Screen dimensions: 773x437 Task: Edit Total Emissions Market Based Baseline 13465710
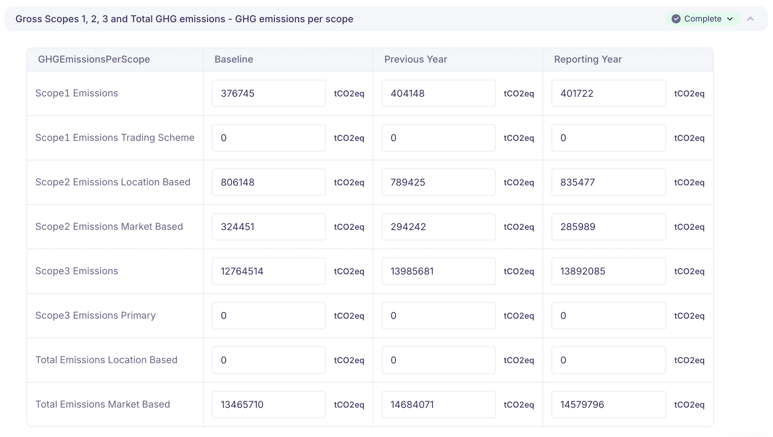click(268, 405)
